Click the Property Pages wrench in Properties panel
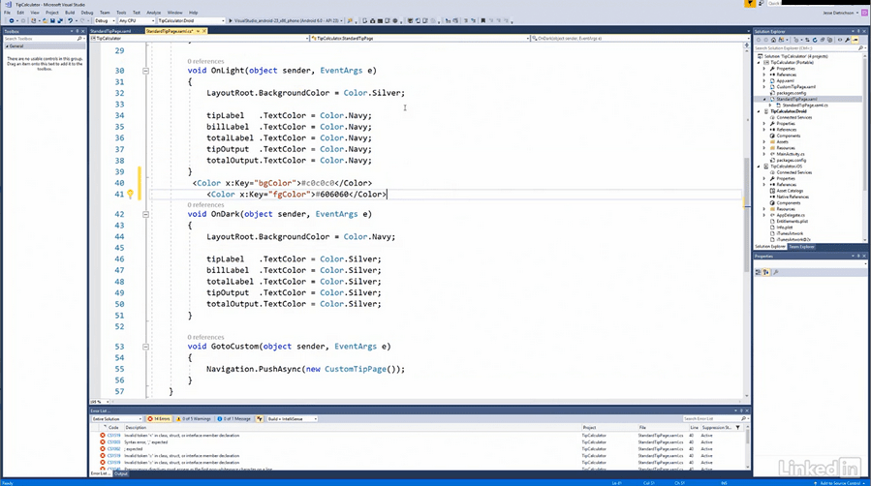Screen dimensions: 871x486 (x=776, y=272)
